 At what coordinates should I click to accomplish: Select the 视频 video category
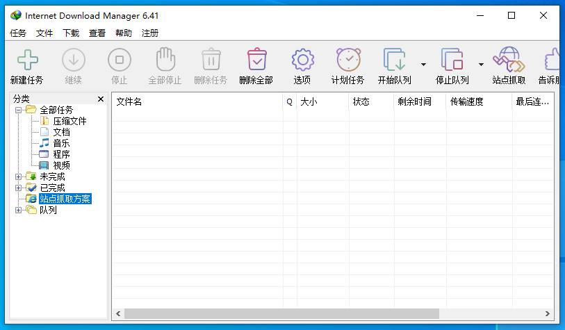click(61, 165)
